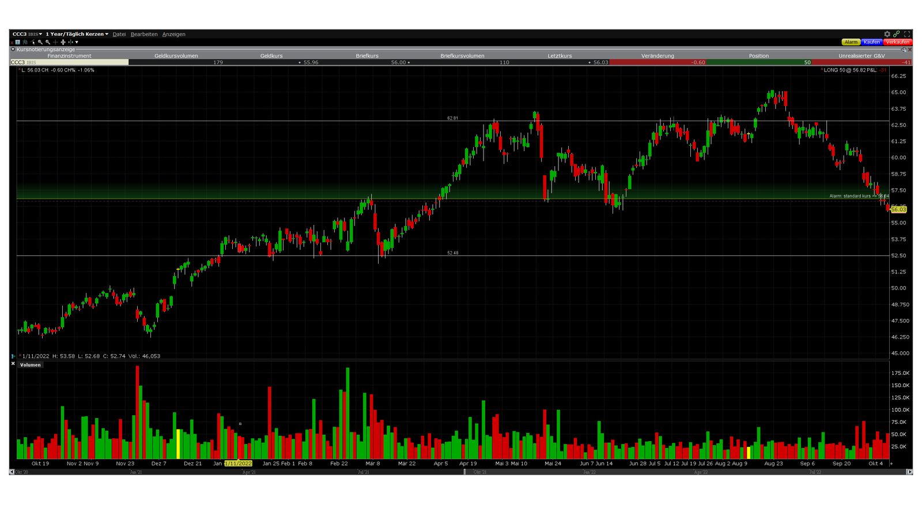The height and width of the screenshot is (519, 922).
Task: Click the yellow Alarm button
Action: click(851, 42)
